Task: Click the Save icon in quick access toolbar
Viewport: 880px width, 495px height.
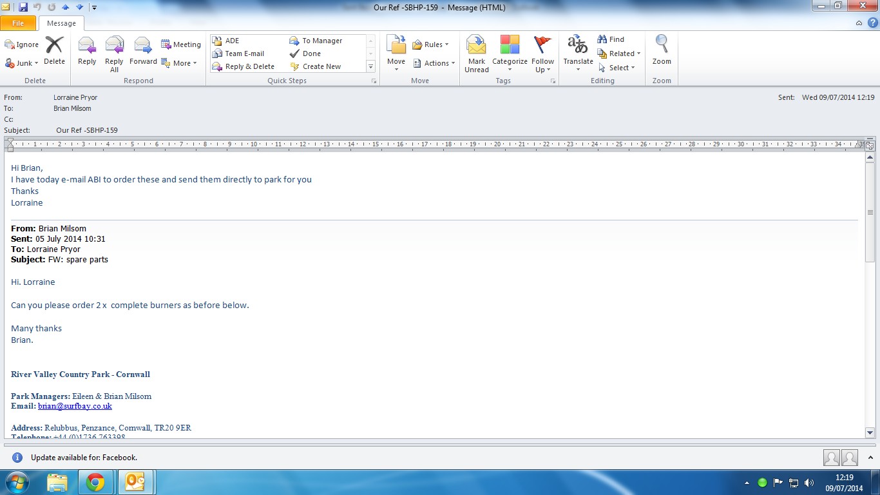Action: click(x=23, y=7)
